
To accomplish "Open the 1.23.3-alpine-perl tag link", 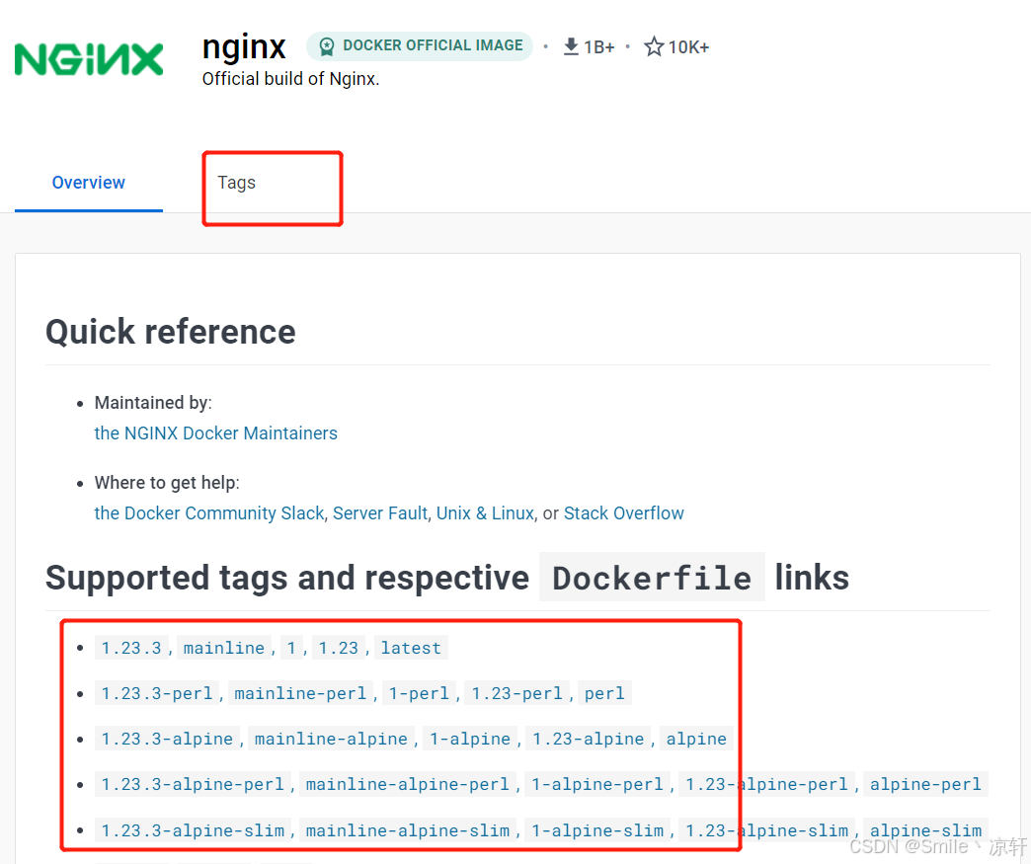I will (193, 784).
